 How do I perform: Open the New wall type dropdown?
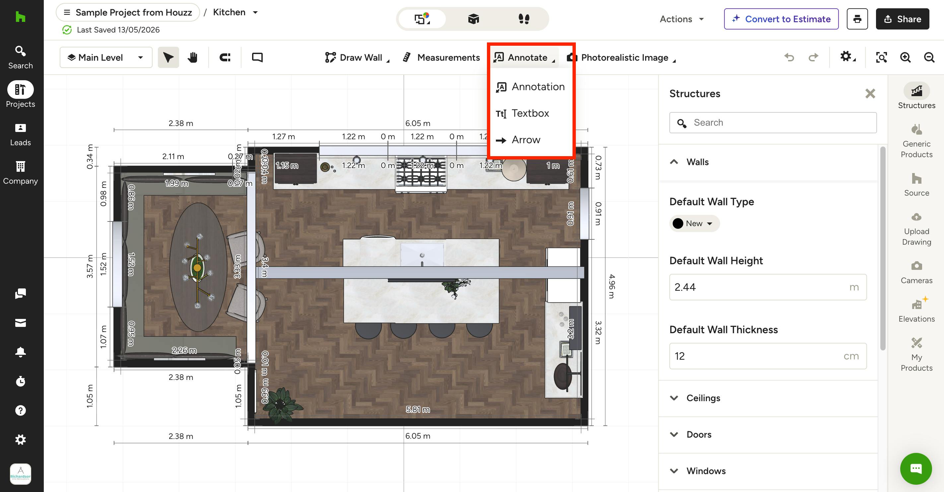pos(695,223)
